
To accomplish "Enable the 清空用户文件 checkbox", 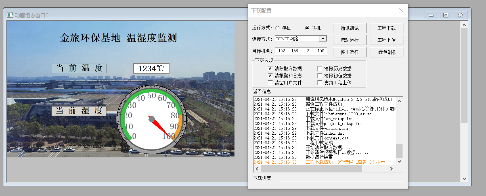I will [x=270, y=83].
